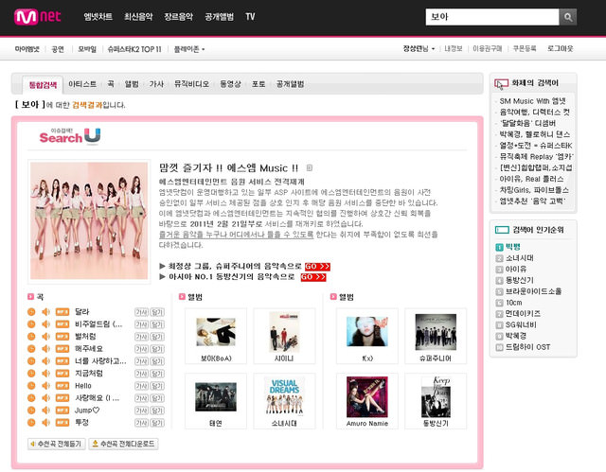Download MP3 of 달라
This screenshot has width=606, height=472.
point(62,312)
